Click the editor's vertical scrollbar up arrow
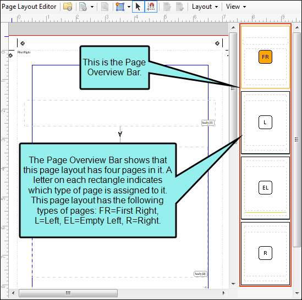This screenshot has height=300, width=302. pyautogui.click(x=233, y=27)
